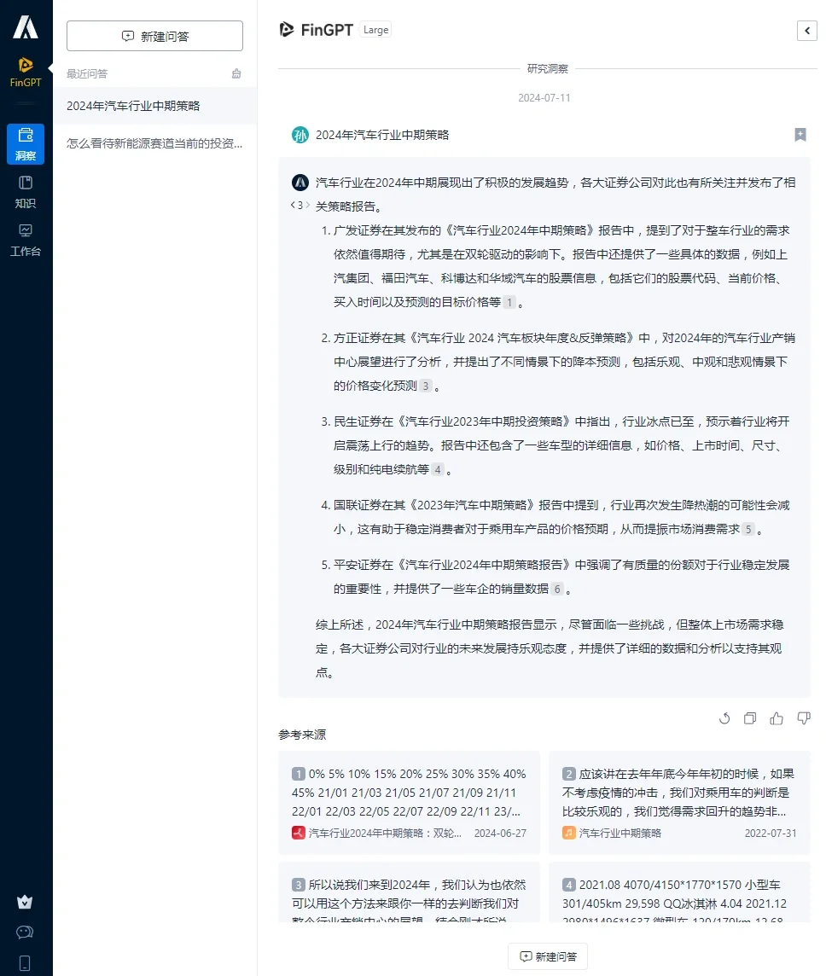Image resolution: width=826 pixels, height=976 pixels.
Task: Open reference source card 3
Action: coord(409,892)
